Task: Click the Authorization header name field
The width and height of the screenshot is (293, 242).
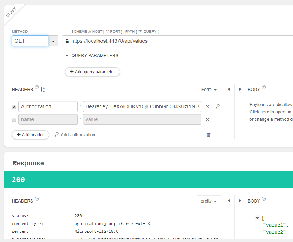Action: (x=48, y=106)
